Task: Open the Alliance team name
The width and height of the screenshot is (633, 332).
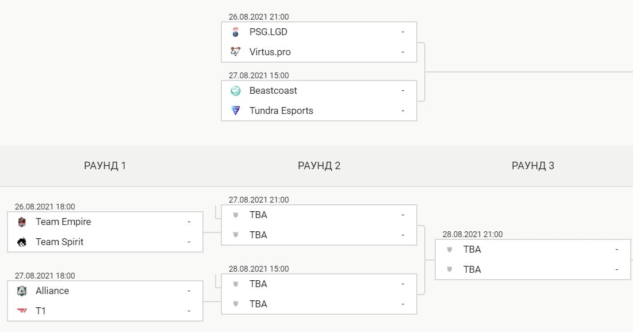Action: tap(52, 291)
